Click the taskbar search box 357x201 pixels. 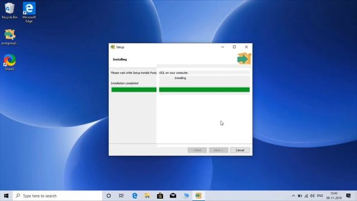[57, 196]
